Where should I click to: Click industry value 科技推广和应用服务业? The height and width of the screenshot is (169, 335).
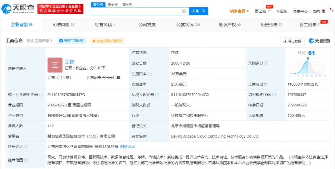190,115
